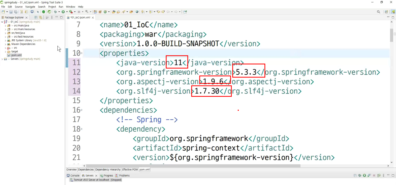This screenshot has width=396, height=185.
Task: Click the Previous Annotation arrow icon
Action: tap(151, 12)
